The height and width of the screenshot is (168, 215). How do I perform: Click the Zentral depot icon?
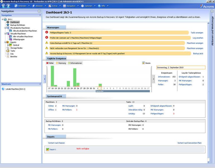point(11,45)
